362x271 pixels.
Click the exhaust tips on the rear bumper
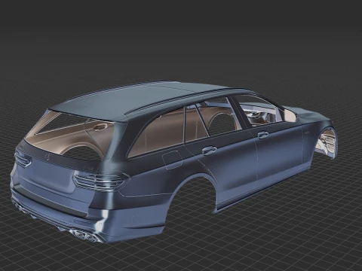tap(85, 236)
